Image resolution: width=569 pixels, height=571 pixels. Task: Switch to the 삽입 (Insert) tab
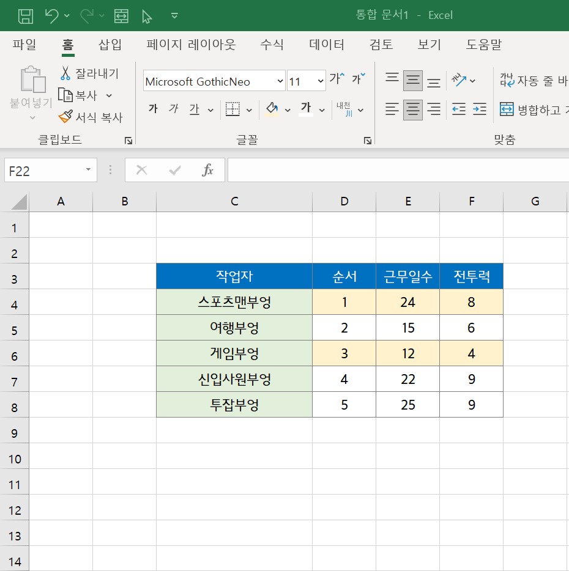point(110,45)
